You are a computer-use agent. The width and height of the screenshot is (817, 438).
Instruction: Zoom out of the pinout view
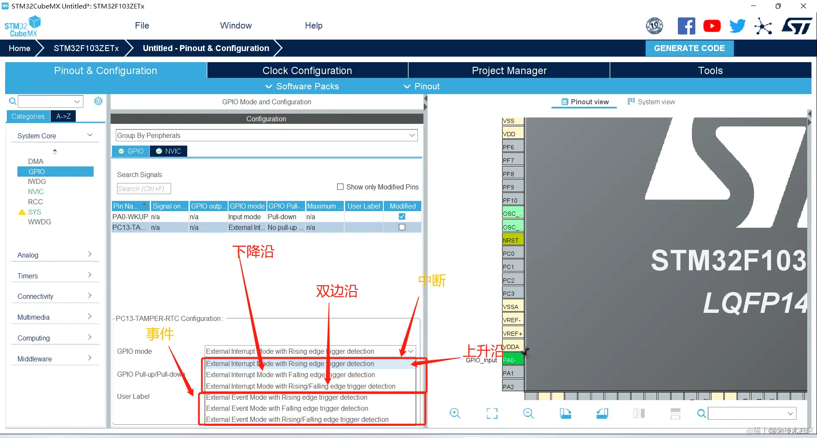point(528,413)
